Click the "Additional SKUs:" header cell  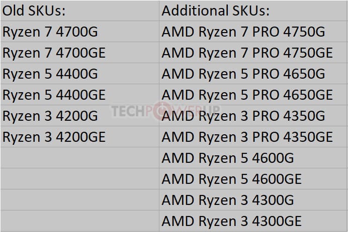215,11
